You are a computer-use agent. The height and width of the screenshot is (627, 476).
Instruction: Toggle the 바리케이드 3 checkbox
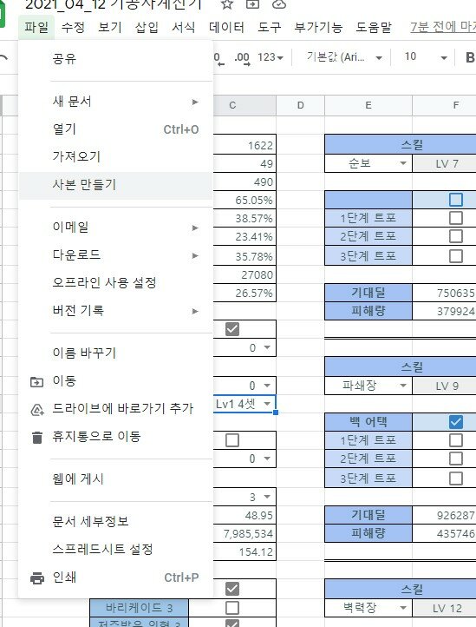pyautogui.click(x=232, y=608)
